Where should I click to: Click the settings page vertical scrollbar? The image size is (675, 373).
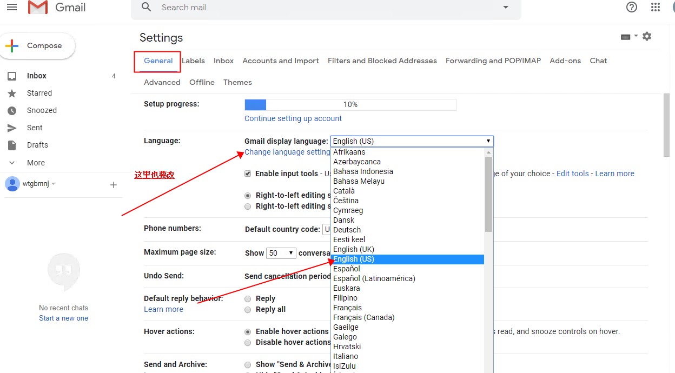pyautogui.click(x=667, y=125)
